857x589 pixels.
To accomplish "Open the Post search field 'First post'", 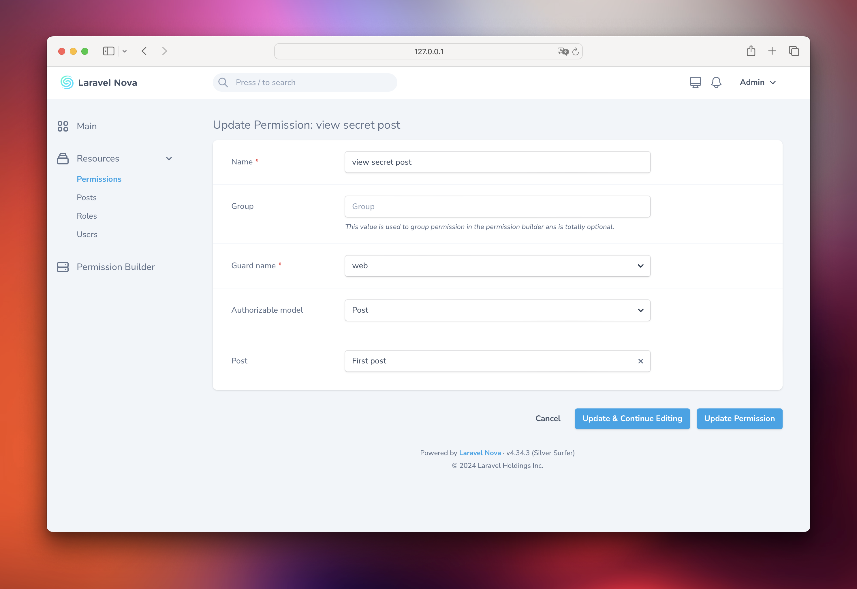I will coord(497,361).
